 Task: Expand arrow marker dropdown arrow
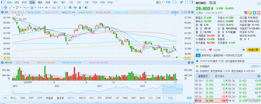coord(50,8)
